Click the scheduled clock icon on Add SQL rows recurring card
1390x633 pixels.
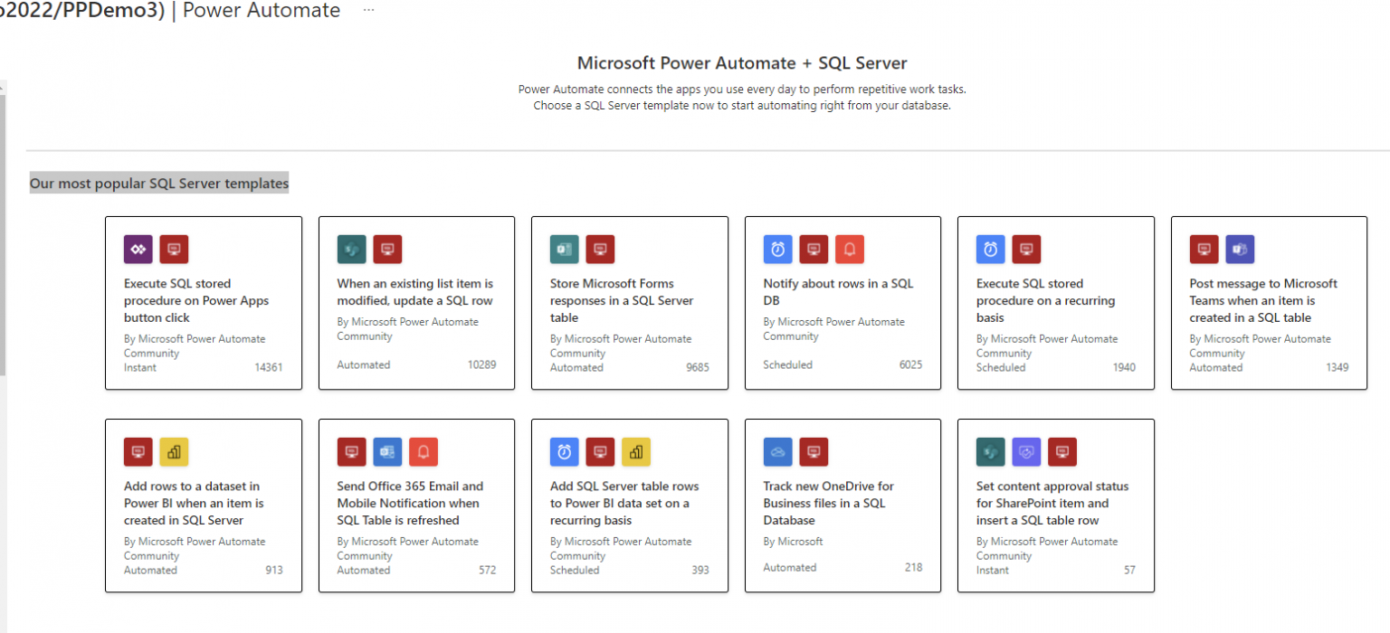(565, 451)
